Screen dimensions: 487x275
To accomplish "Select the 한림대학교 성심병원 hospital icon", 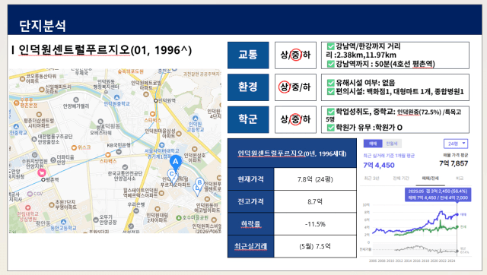I will [x=28, y=207].
